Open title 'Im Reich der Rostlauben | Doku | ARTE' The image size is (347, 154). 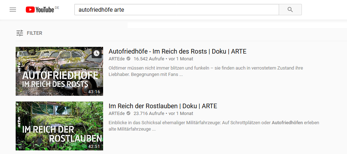pos(163,106)
